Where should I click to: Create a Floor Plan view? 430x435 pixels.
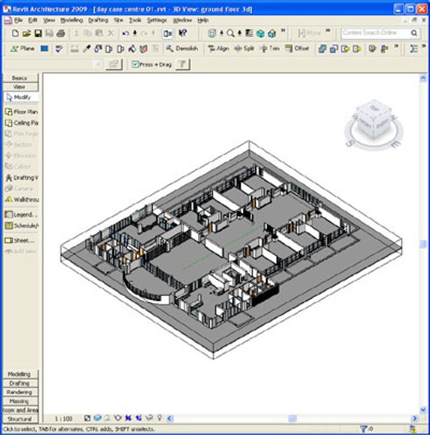(21, 112)
